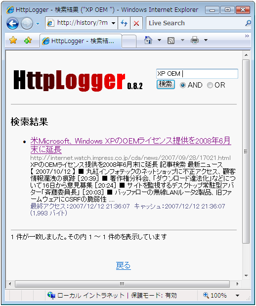Print the page with the printer icon
Image resolution: width=256 pixels, height=306 pixels.
click(x=194, y=40)
